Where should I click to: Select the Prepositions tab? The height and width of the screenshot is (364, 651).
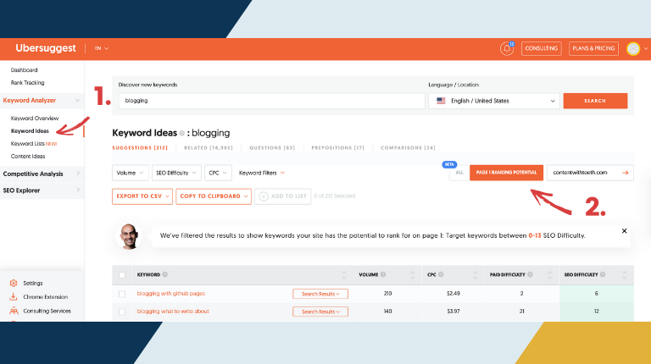pos(337,147)
